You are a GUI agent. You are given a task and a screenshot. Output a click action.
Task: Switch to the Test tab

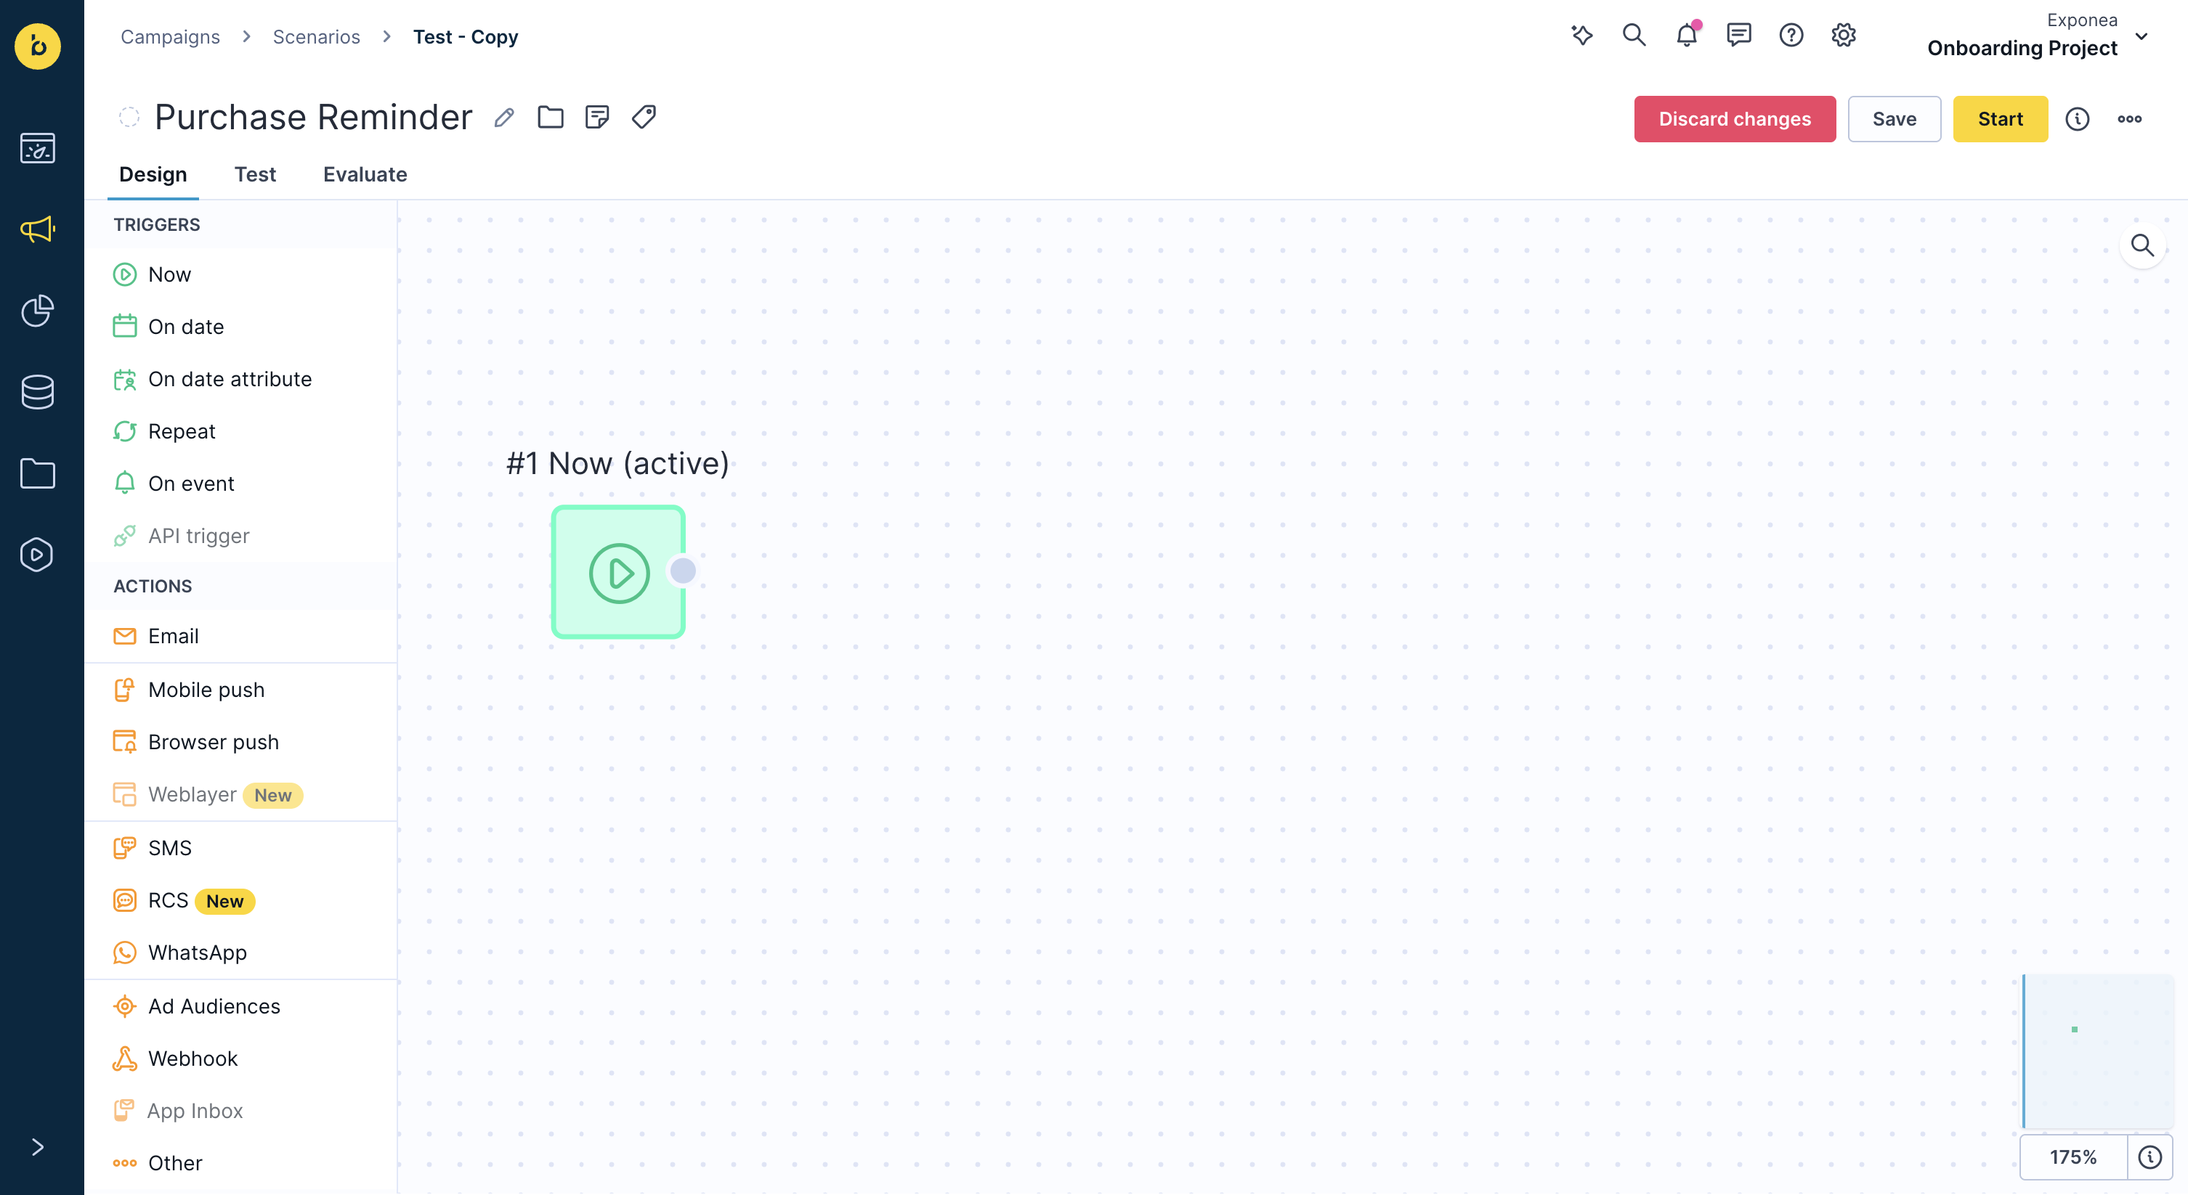tap(255, 175)
